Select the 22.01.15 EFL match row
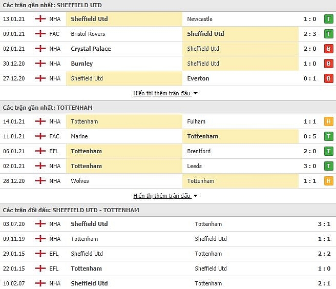336x289 pixels. click(x=168, y=269)
